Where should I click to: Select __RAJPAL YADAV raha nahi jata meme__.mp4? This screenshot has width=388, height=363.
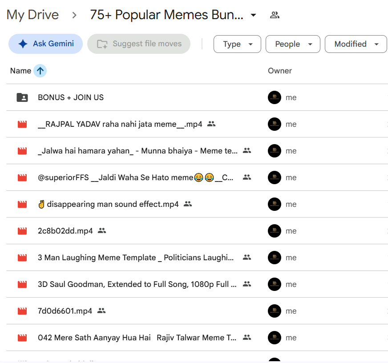120,124
